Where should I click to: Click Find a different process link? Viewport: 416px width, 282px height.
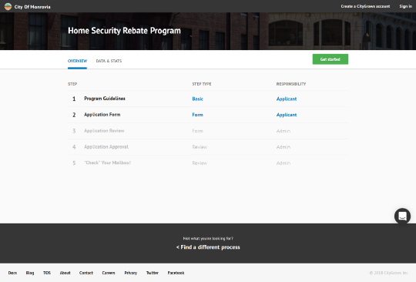(208, 247)
